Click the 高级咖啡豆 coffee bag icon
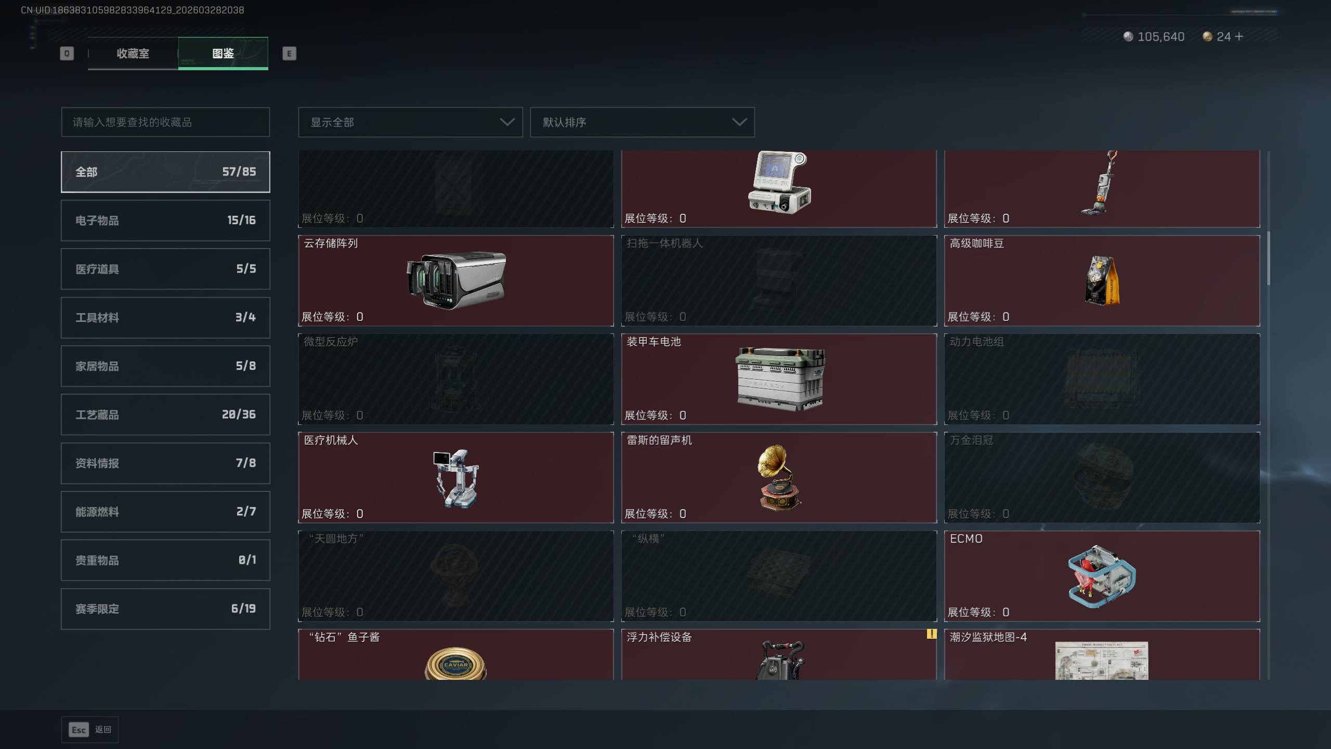 tap(1102, 280)
